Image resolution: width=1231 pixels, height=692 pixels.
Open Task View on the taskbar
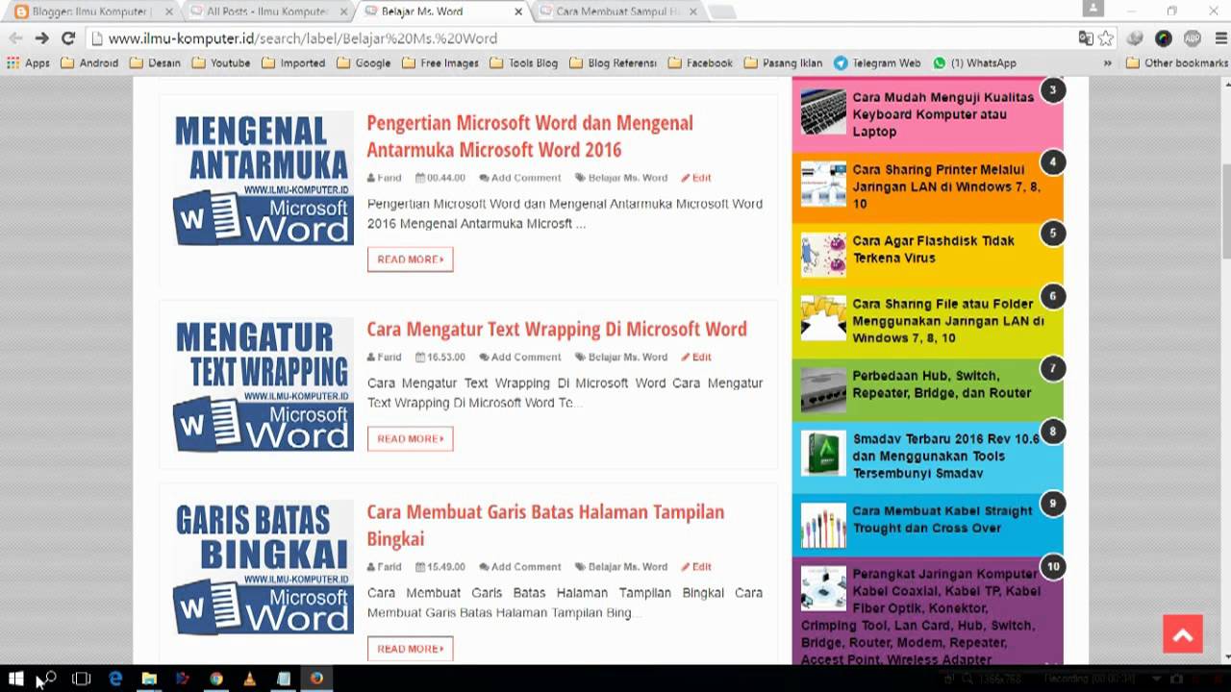pos(82,679)
